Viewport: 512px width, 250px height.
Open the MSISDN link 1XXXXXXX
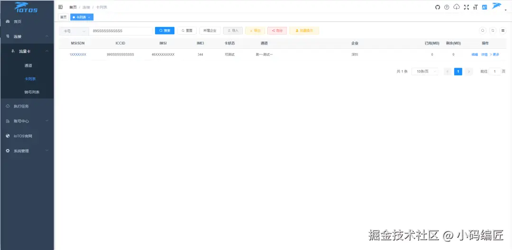78,55
